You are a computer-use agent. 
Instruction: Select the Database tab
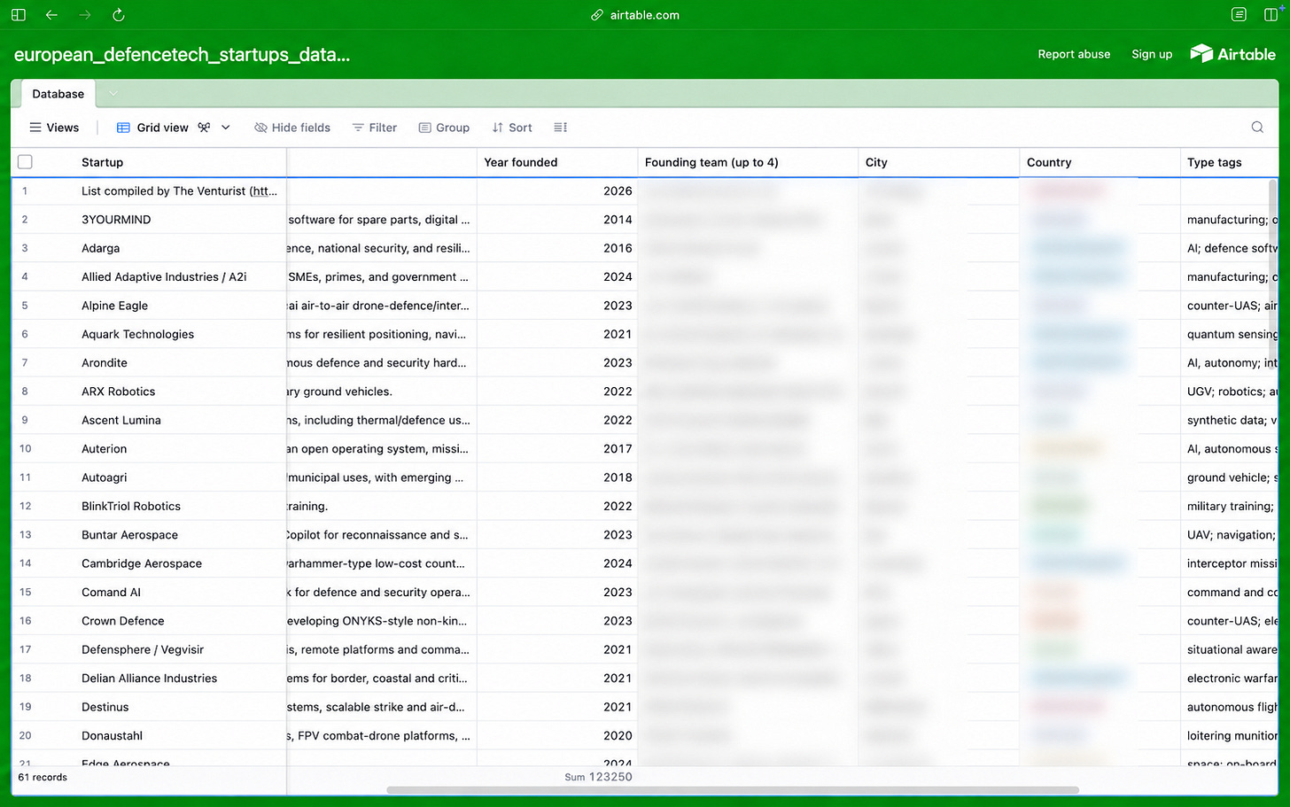(x=58, y=94)
